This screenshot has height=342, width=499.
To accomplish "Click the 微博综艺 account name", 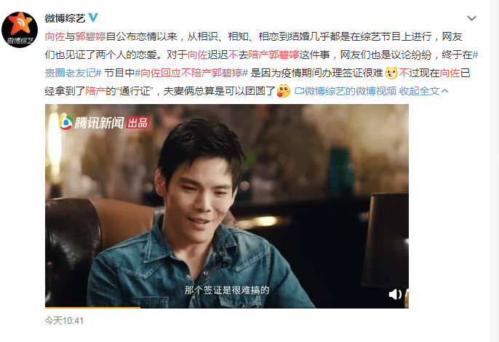I will (x=65, y=18).
